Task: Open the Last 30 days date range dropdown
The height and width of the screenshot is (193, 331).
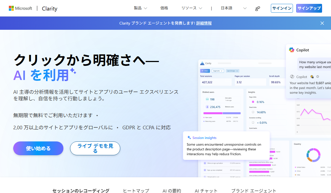Action: (x=233, y=71)
